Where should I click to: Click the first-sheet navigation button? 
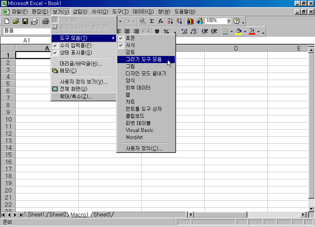pos(3,215)
